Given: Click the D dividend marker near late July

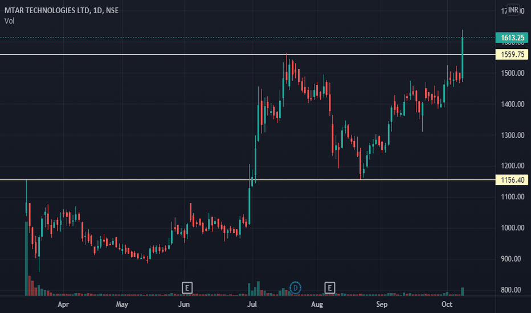Looking at the screenshot, I should click(295, 288).
